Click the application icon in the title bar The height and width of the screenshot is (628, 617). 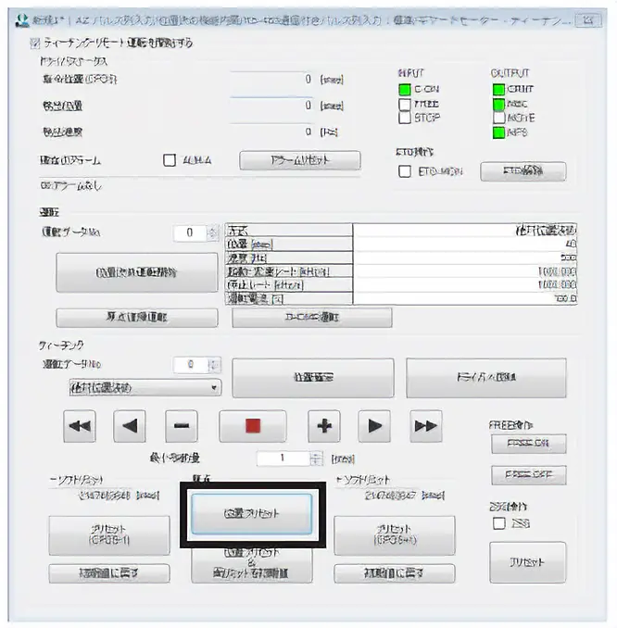pos(22,20)
